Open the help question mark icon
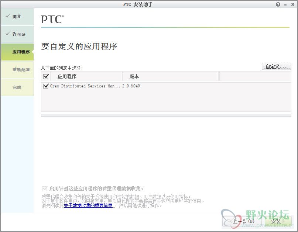Image resolution: width=298 pixels, height=232 pixels. 278,4
